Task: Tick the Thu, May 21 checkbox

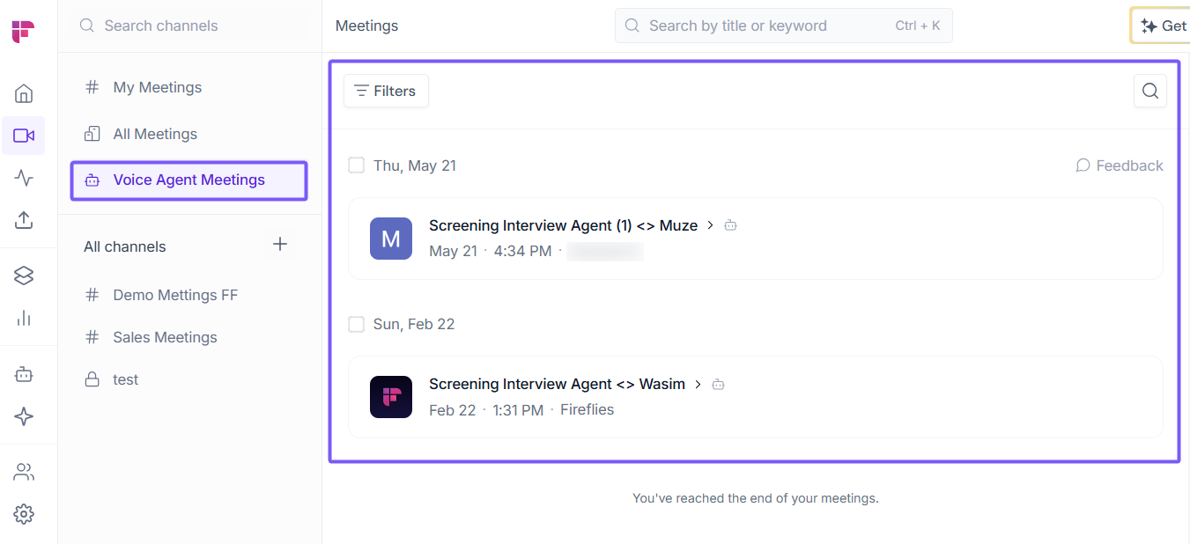Action: pyautogui.click(x=356, y=165)
